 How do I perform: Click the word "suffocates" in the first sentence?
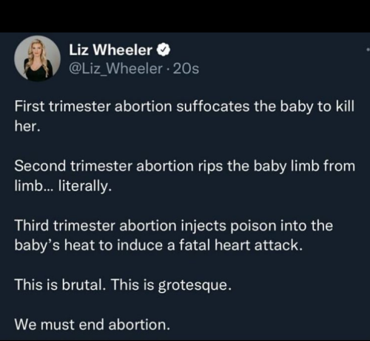(x=213, y=107)
